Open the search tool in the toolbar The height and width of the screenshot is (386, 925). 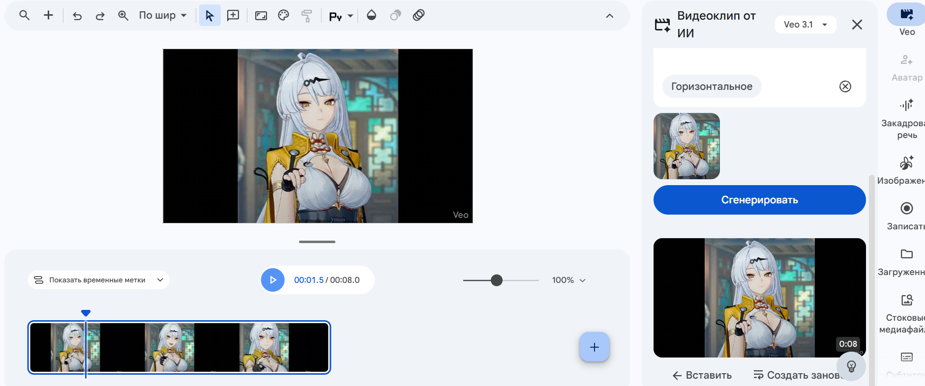24,15
